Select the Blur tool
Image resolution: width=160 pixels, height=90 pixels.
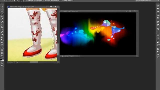pyautogui.click(x=2, y=37)
